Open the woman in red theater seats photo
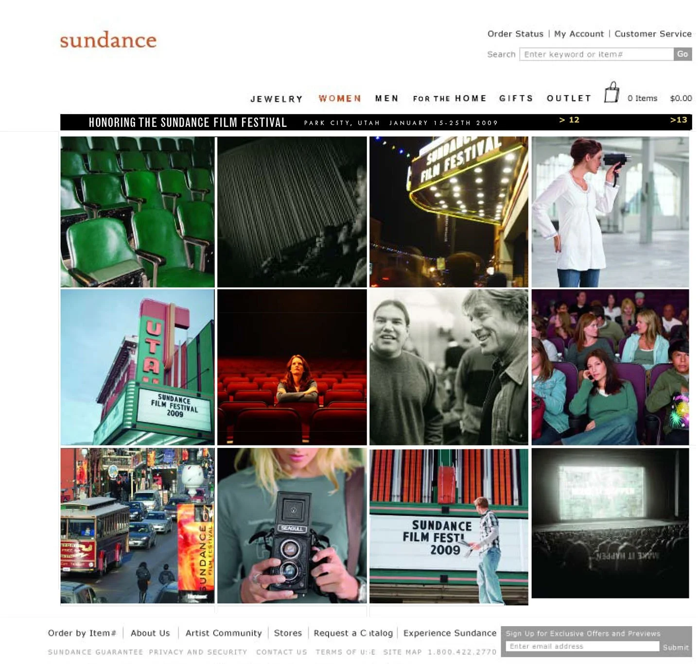 coord(292,367)
